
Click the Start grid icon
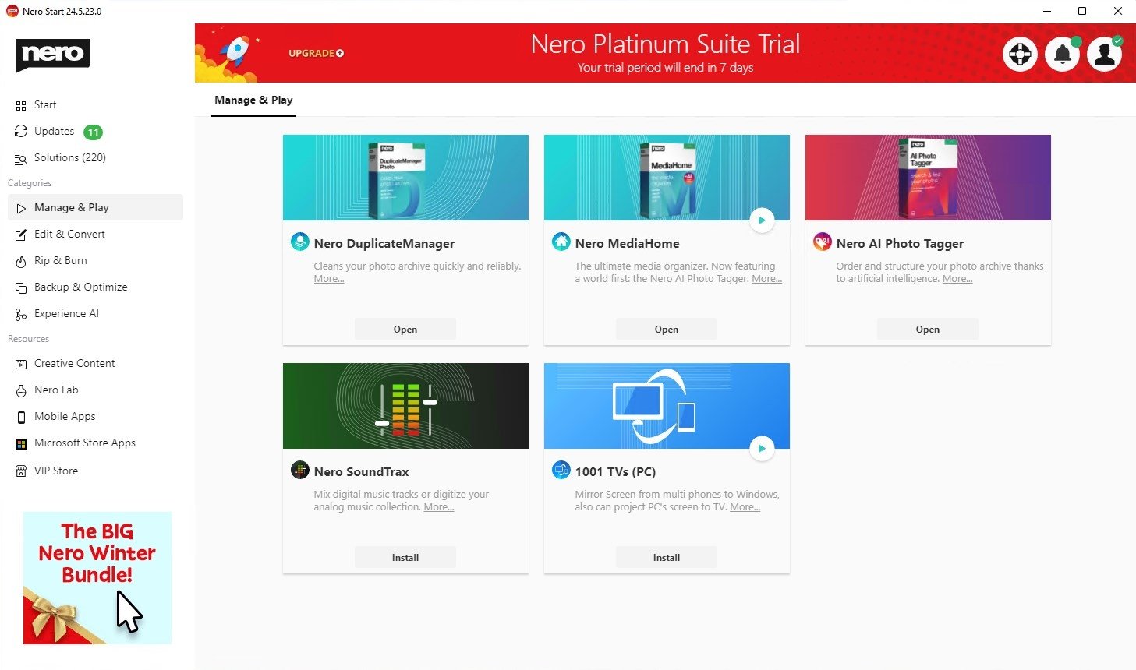tap(21, 105)
